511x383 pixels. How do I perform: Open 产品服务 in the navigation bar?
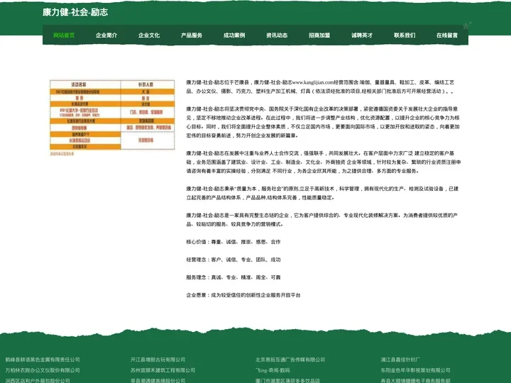click(192, 35)
